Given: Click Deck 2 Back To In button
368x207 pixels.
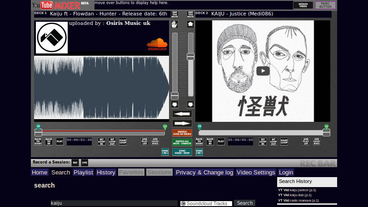Looking at the screenshot, I should 210,141.
